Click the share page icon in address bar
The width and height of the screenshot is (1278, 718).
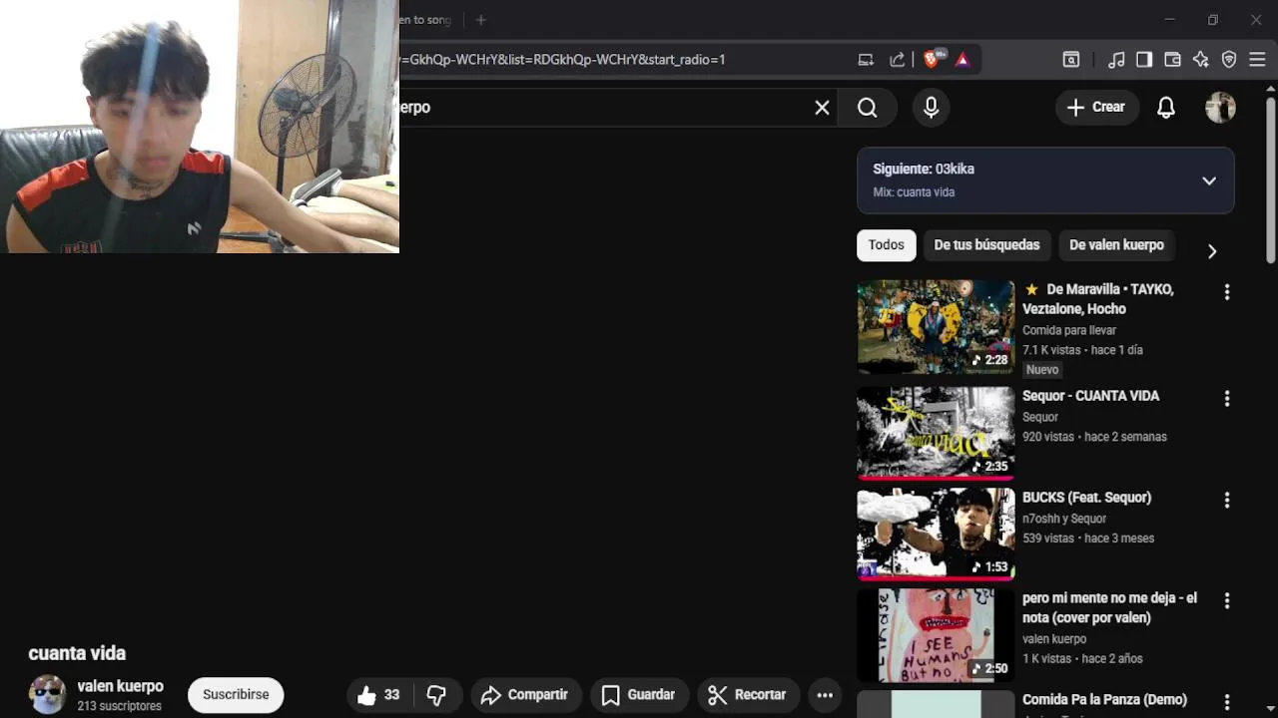coord(898,60)
